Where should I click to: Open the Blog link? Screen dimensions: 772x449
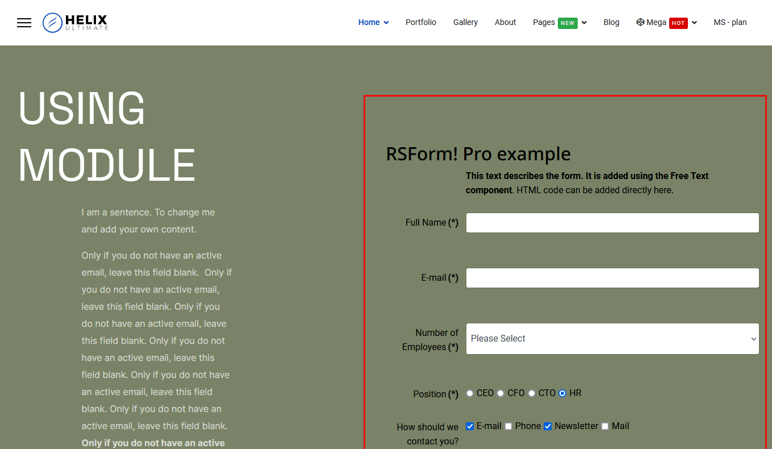(611, 22)
